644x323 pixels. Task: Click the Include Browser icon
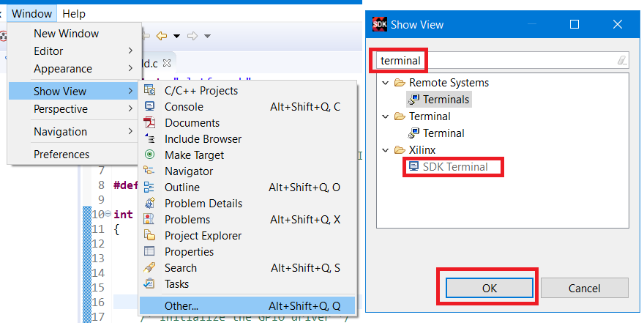click(150, 139)
